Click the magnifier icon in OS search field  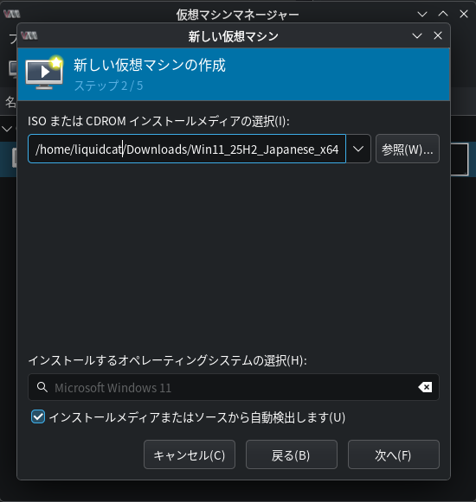click(42, 387)
